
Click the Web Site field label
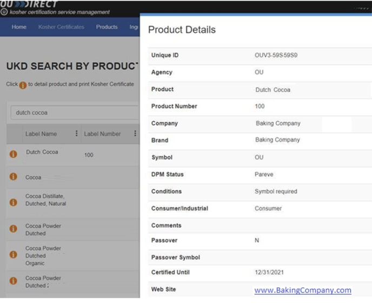coord(163,289)
